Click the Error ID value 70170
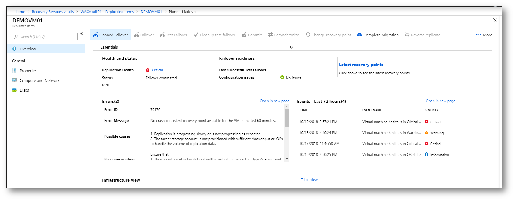 [155, 110]
